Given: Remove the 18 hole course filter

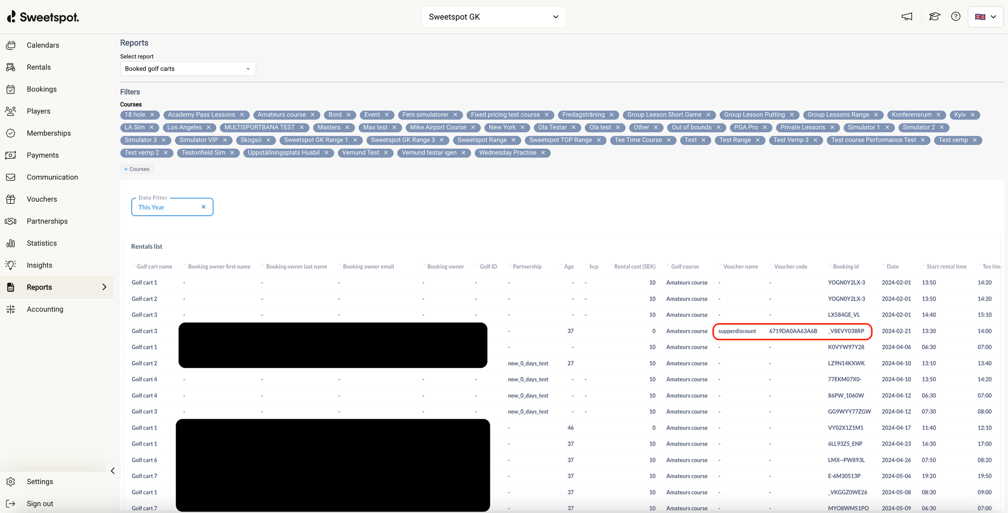Looking at the screenshot, I should click(x=152, y=115).
